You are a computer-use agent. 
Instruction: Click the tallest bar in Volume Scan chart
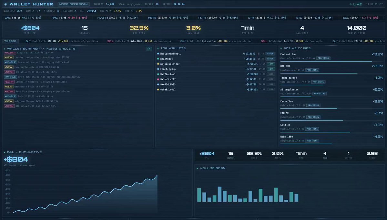(x=219, y=194)
